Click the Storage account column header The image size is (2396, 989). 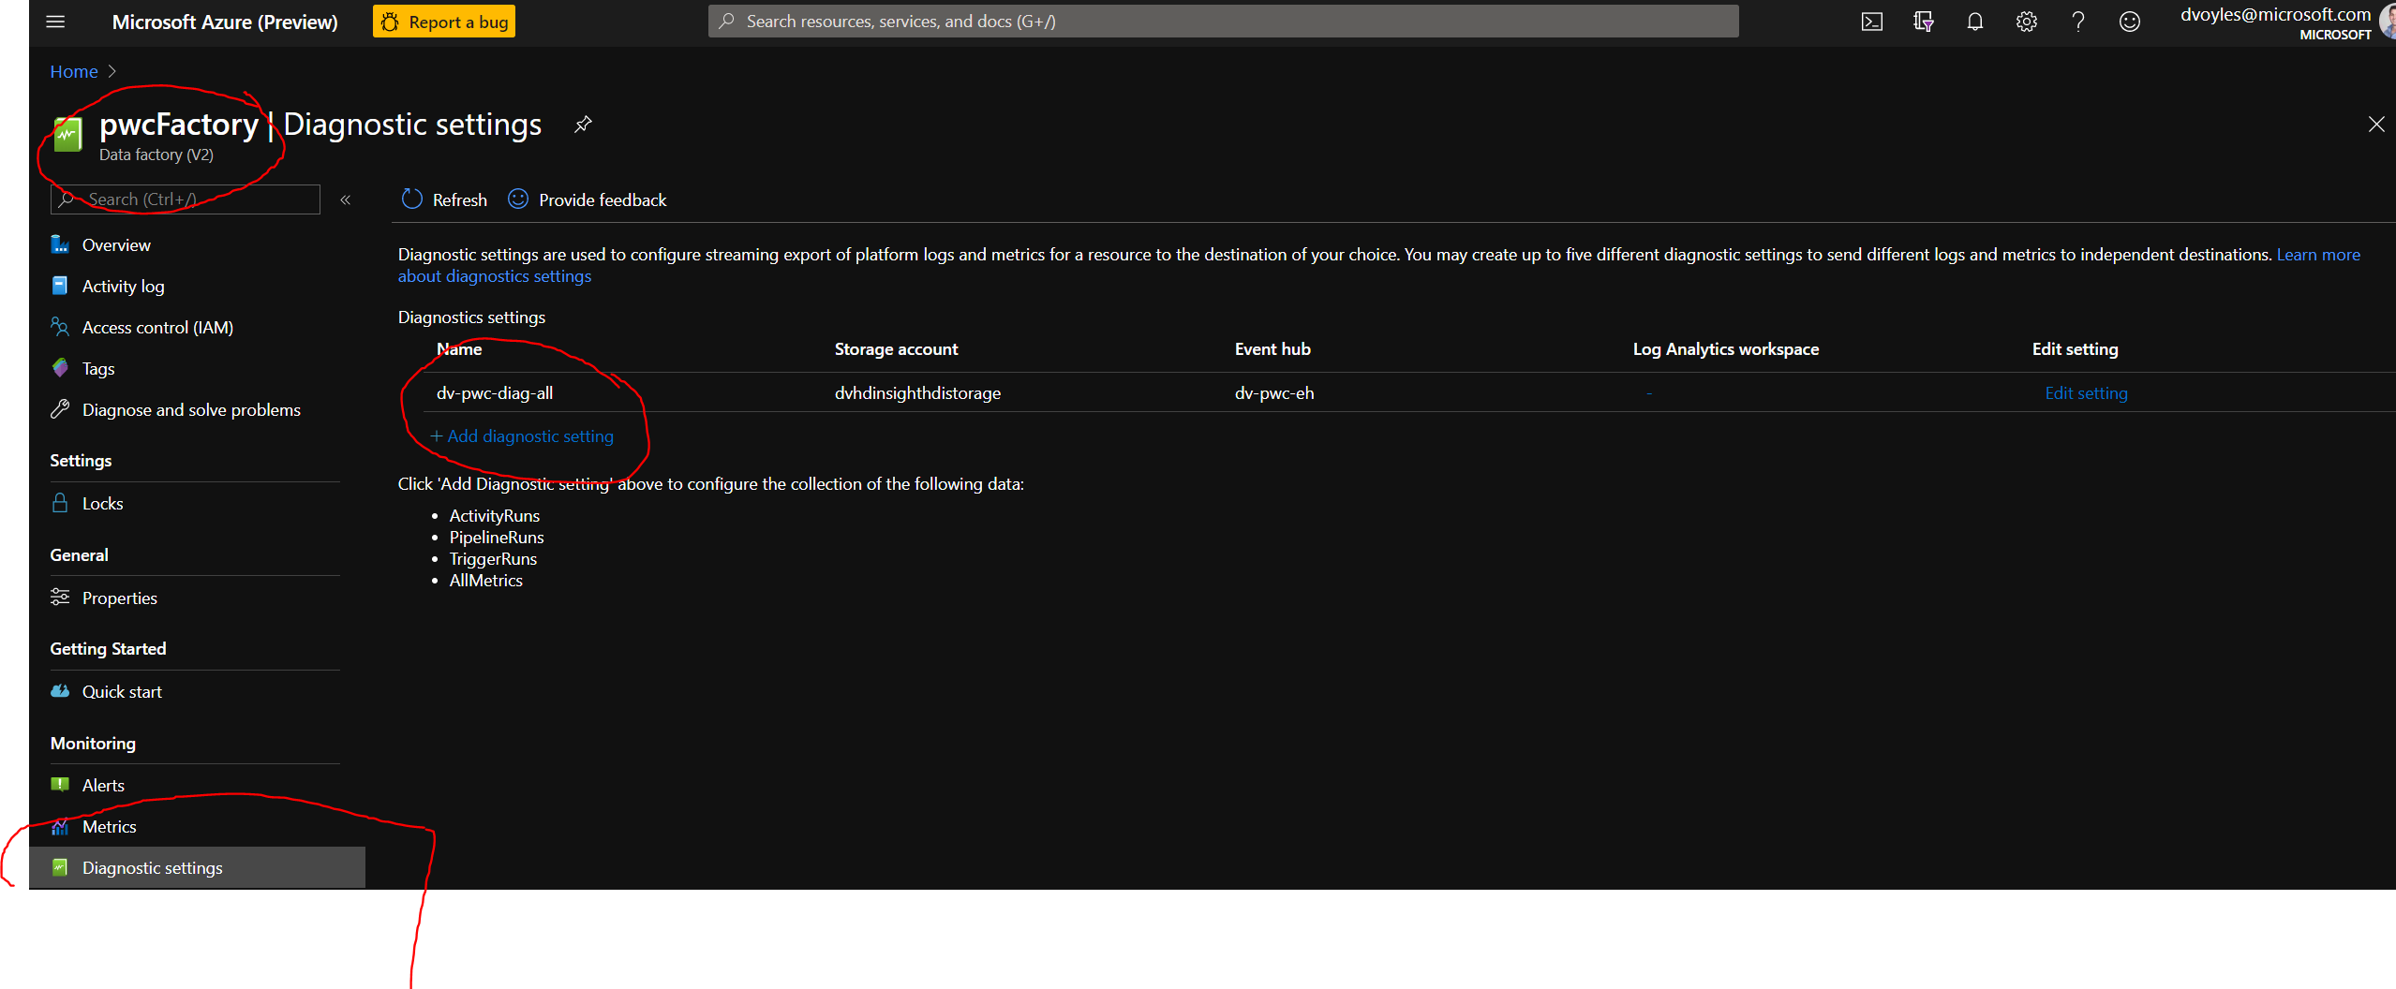click(x=896, y=349)
